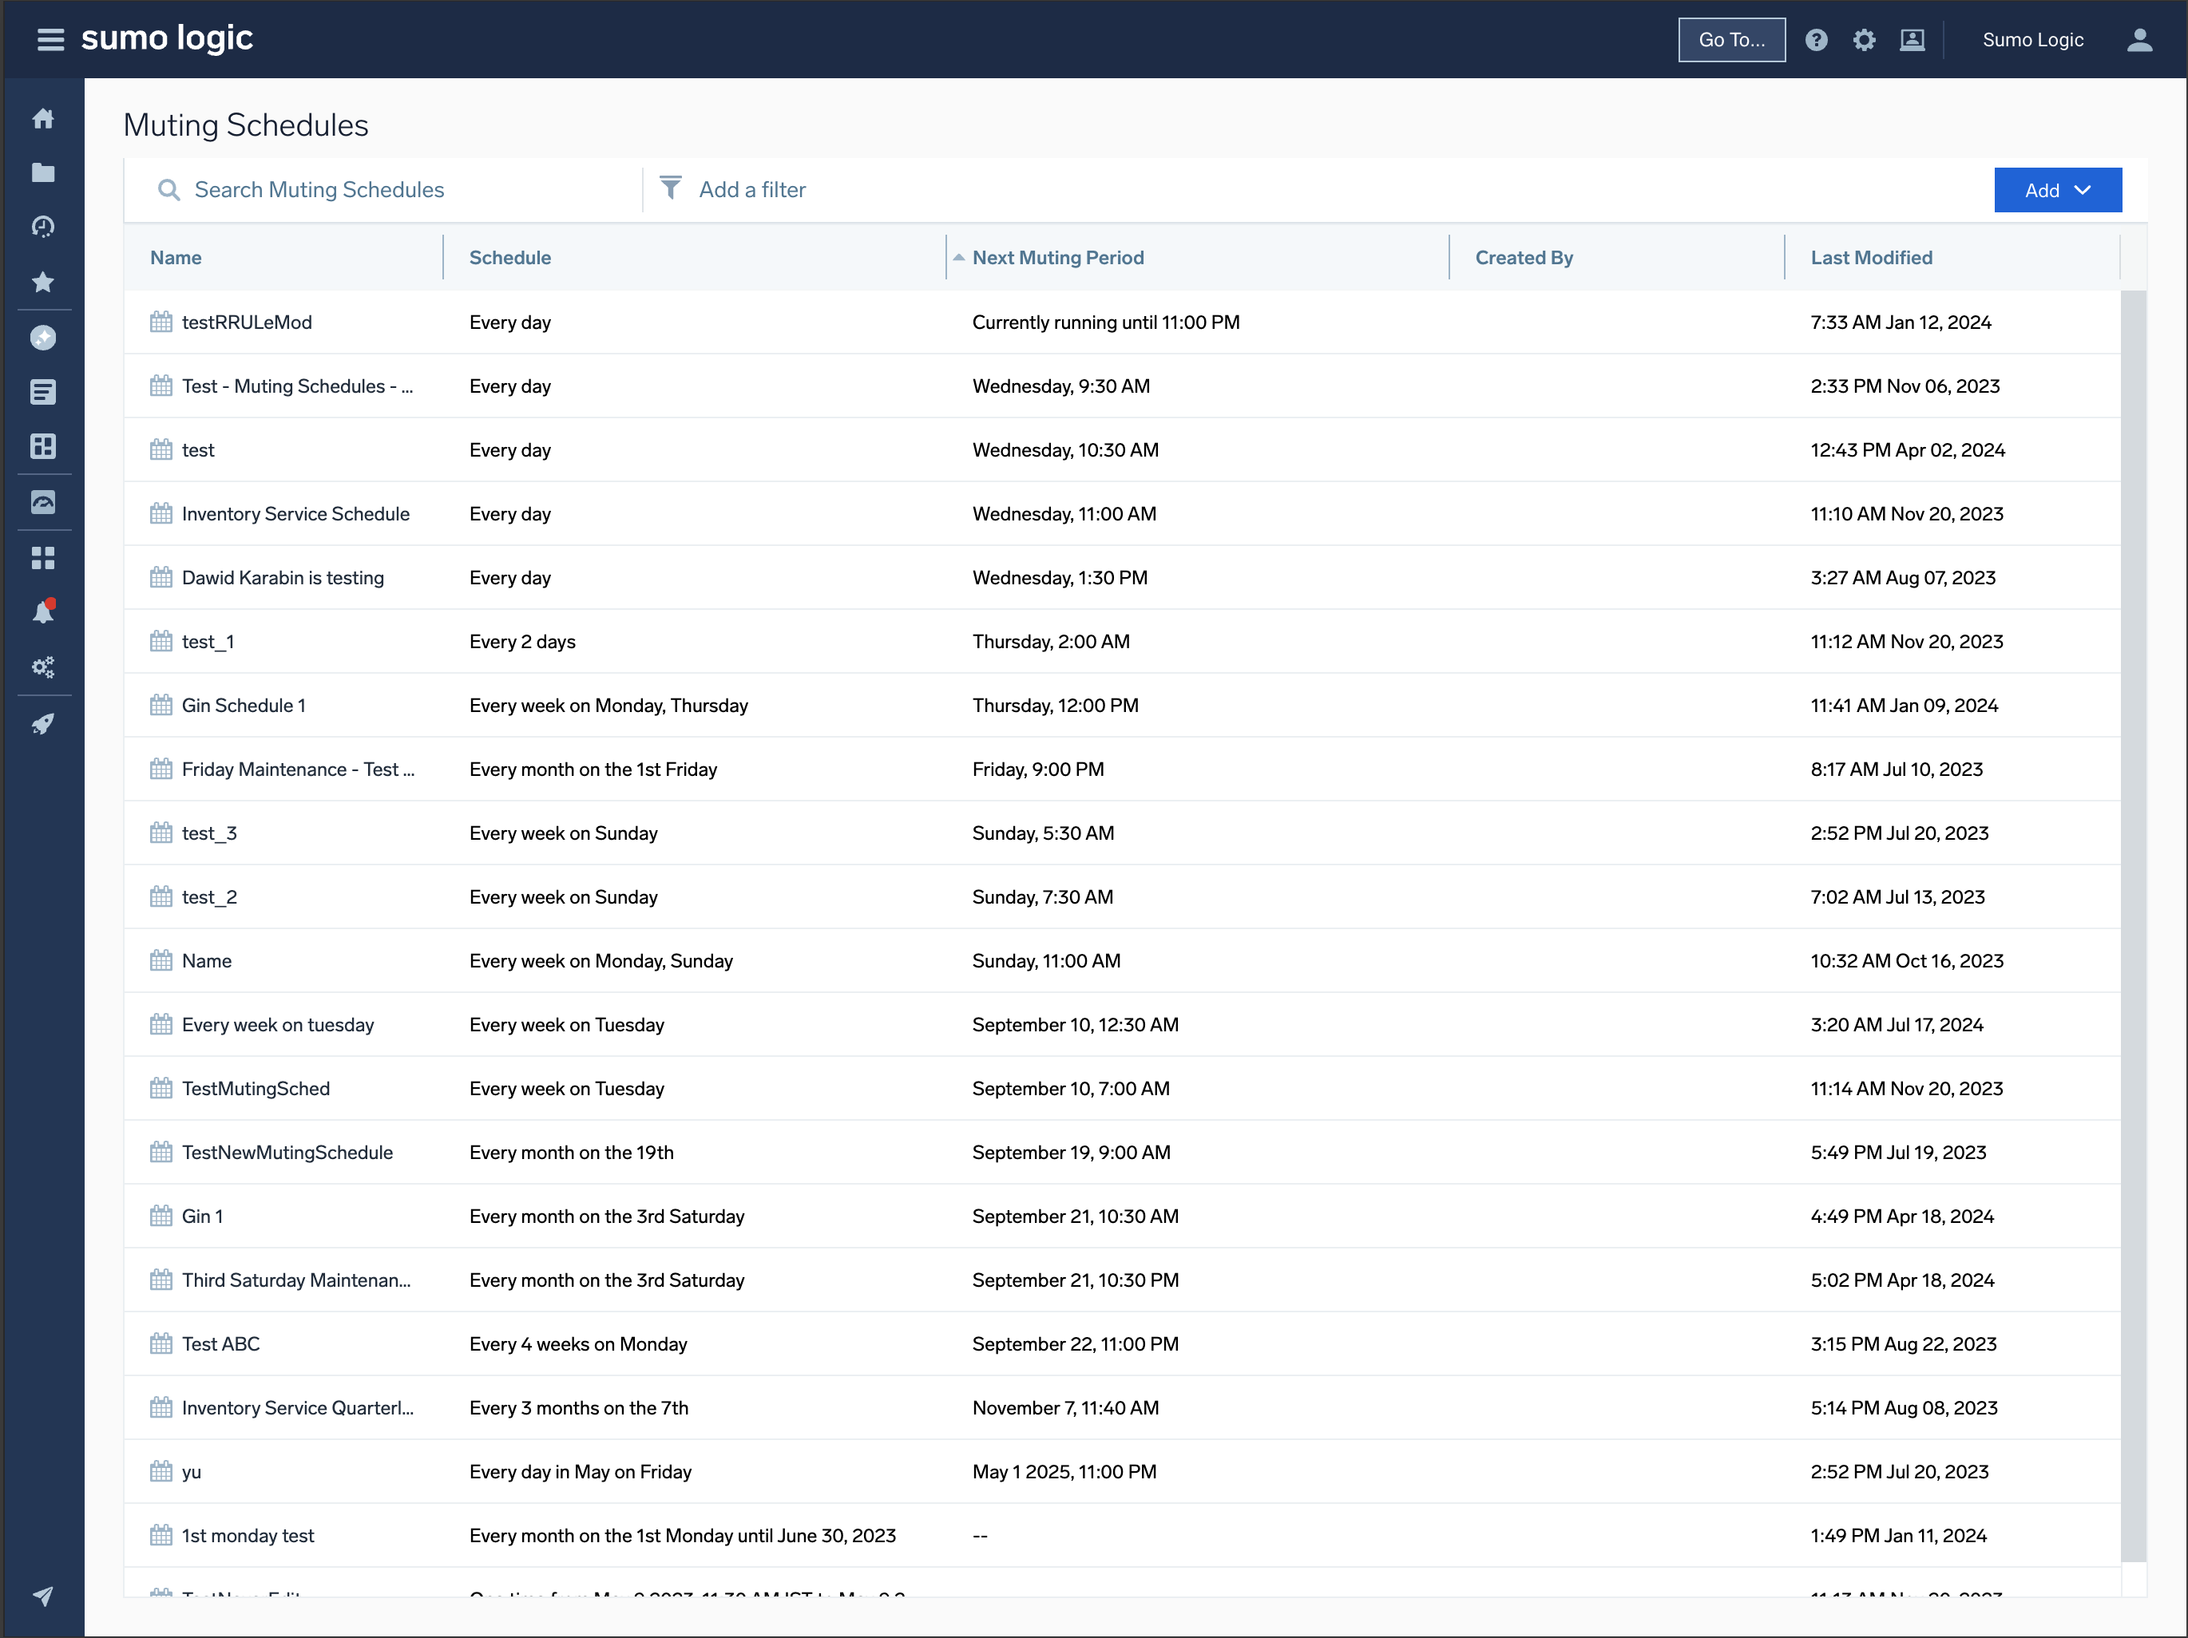
Task: View Recent items via clock sidebar icon
Action: 44,225
